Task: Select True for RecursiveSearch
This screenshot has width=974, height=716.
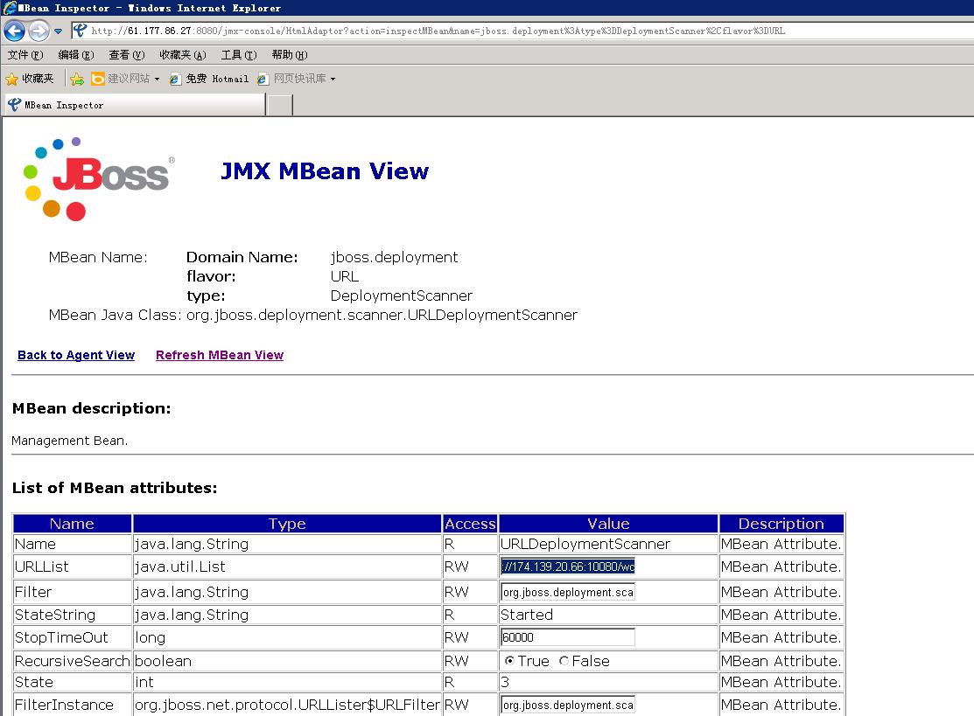Action: pos(509,661)
